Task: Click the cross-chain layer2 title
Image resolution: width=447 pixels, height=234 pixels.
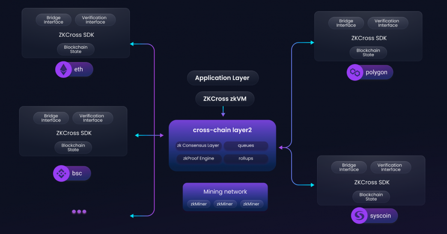Action: click(x=222, y=130)
